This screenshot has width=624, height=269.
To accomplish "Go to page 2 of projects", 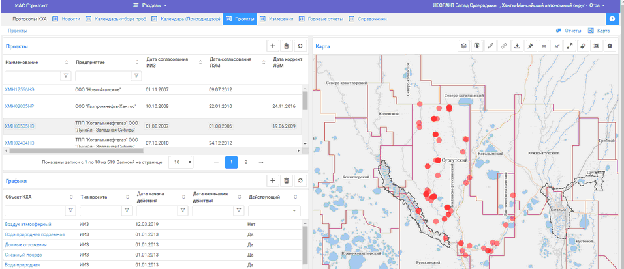I will 246,162.
